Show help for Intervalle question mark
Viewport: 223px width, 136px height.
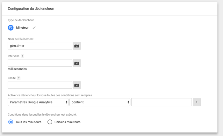tap(23, 56)
